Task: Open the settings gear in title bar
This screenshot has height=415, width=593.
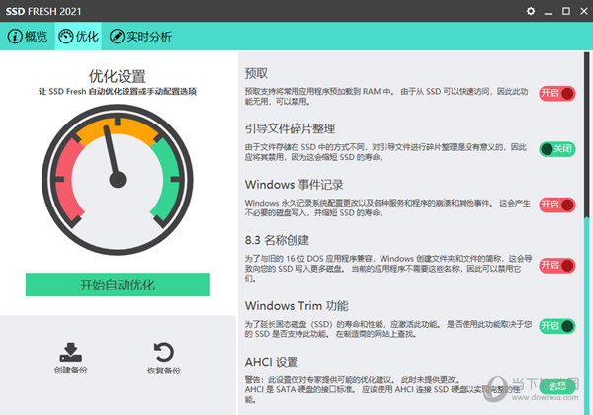Action: (531, 11)
